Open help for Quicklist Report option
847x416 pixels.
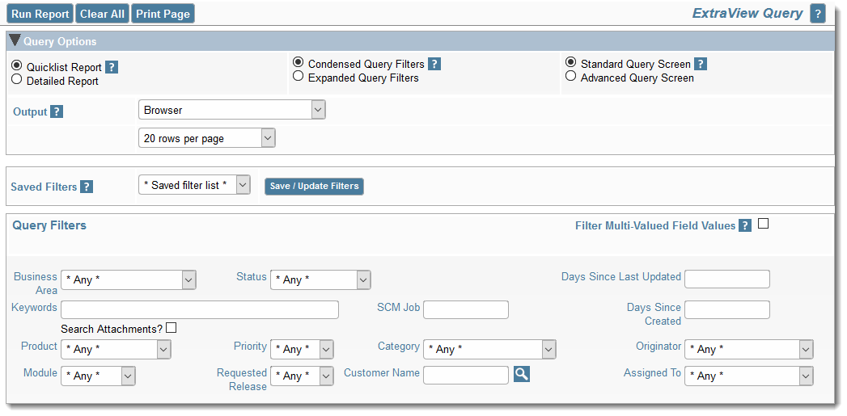[112, 68]
